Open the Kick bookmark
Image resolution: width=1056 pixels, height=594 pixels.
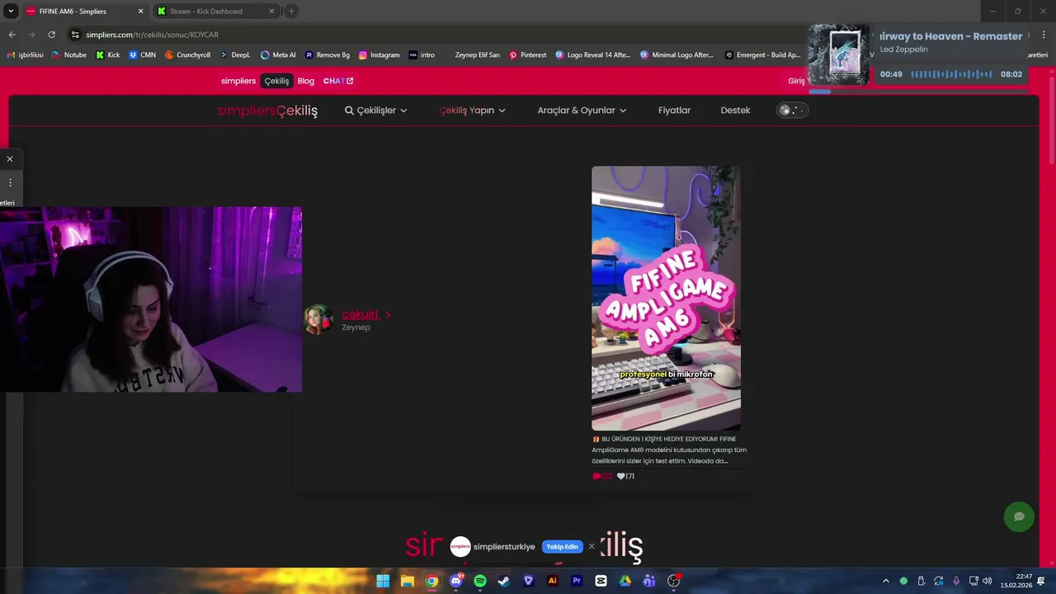coord(107,55)
